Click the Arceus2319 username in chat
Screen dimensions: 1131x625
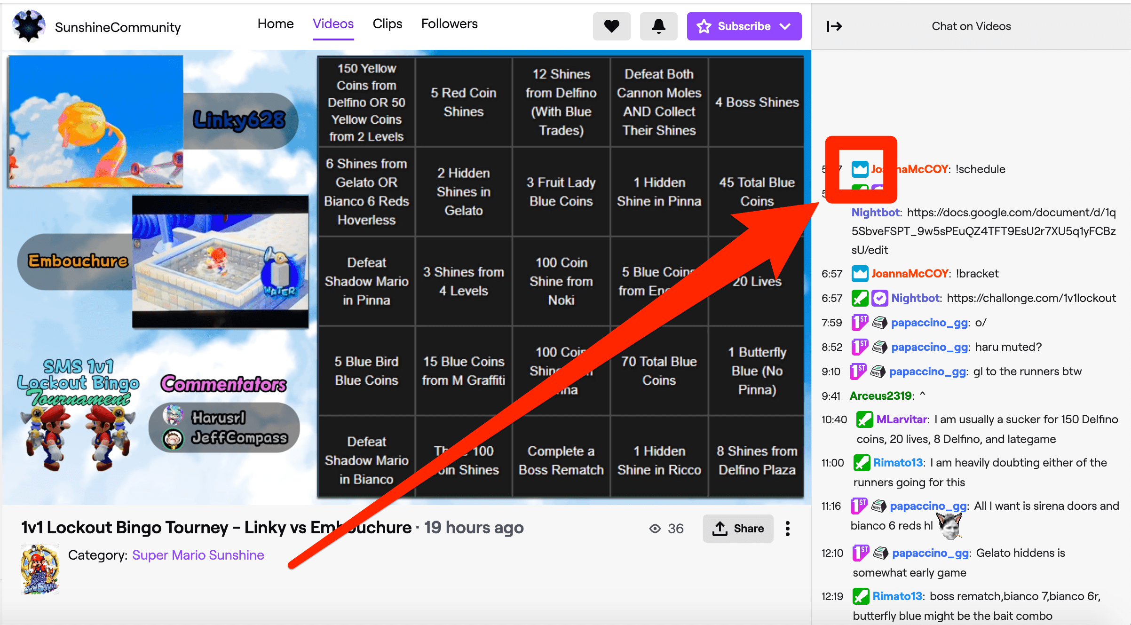[880, 396]
